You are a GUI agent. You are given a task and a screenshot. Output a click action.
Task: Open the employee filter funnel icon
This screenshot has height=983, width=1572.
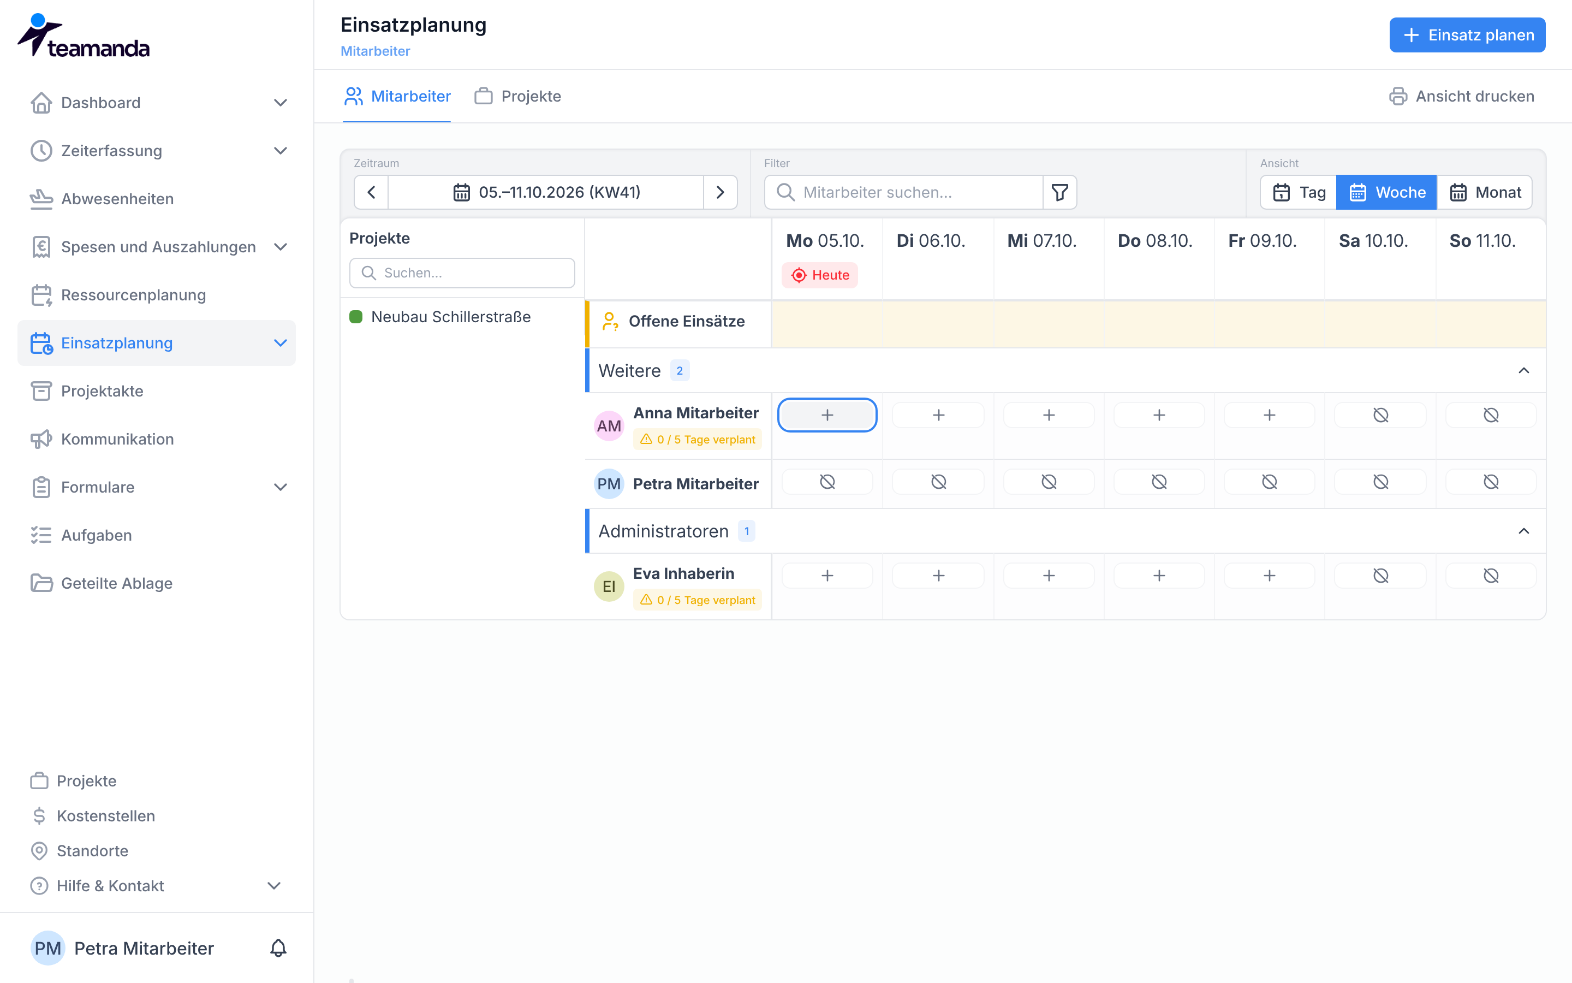[1059, 192]
